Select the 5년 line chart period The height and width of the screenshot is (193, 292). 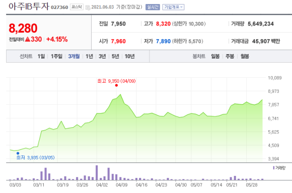(115, 56)
